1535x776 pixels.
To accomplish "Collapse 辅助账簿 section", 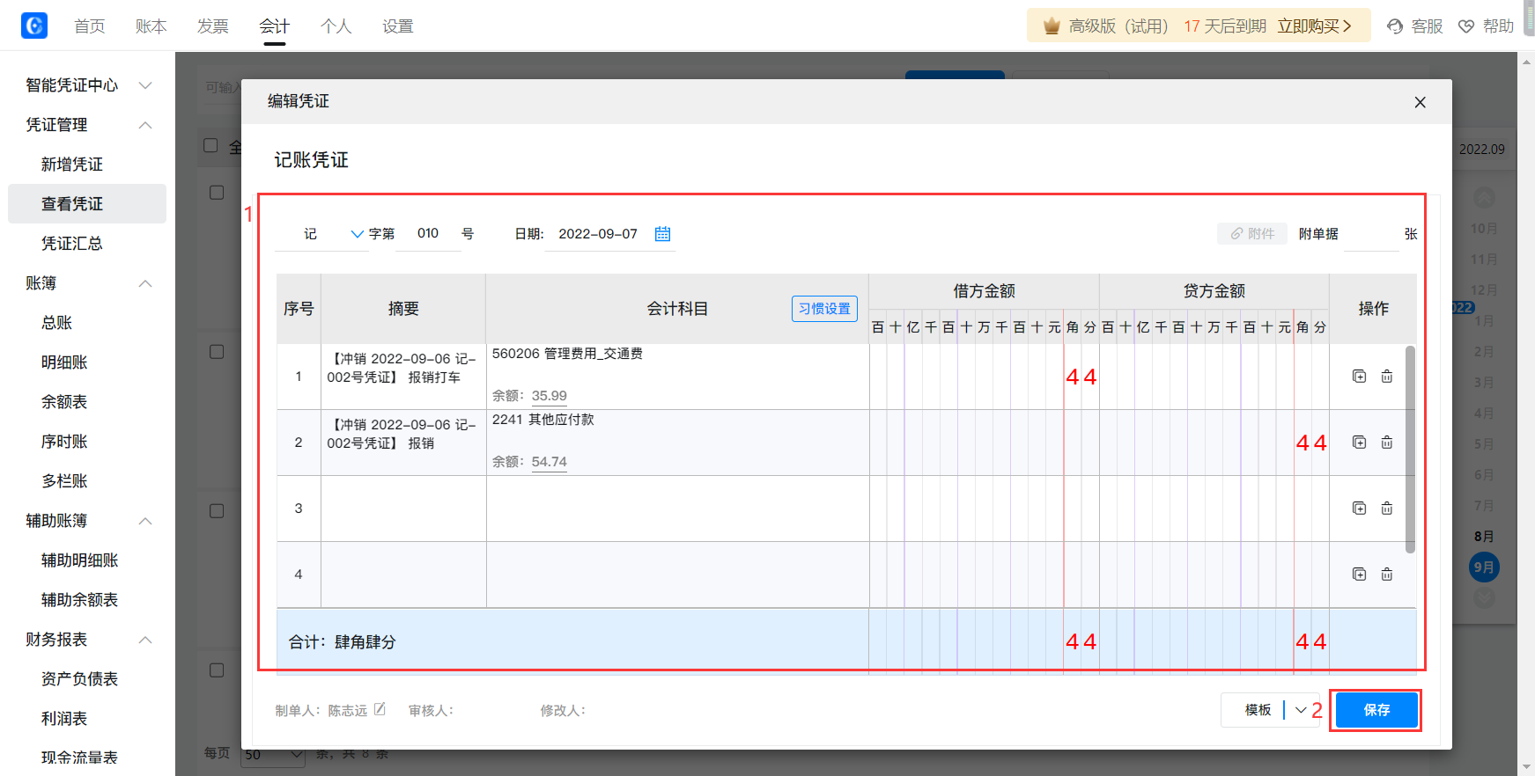I will coord(146,521).
